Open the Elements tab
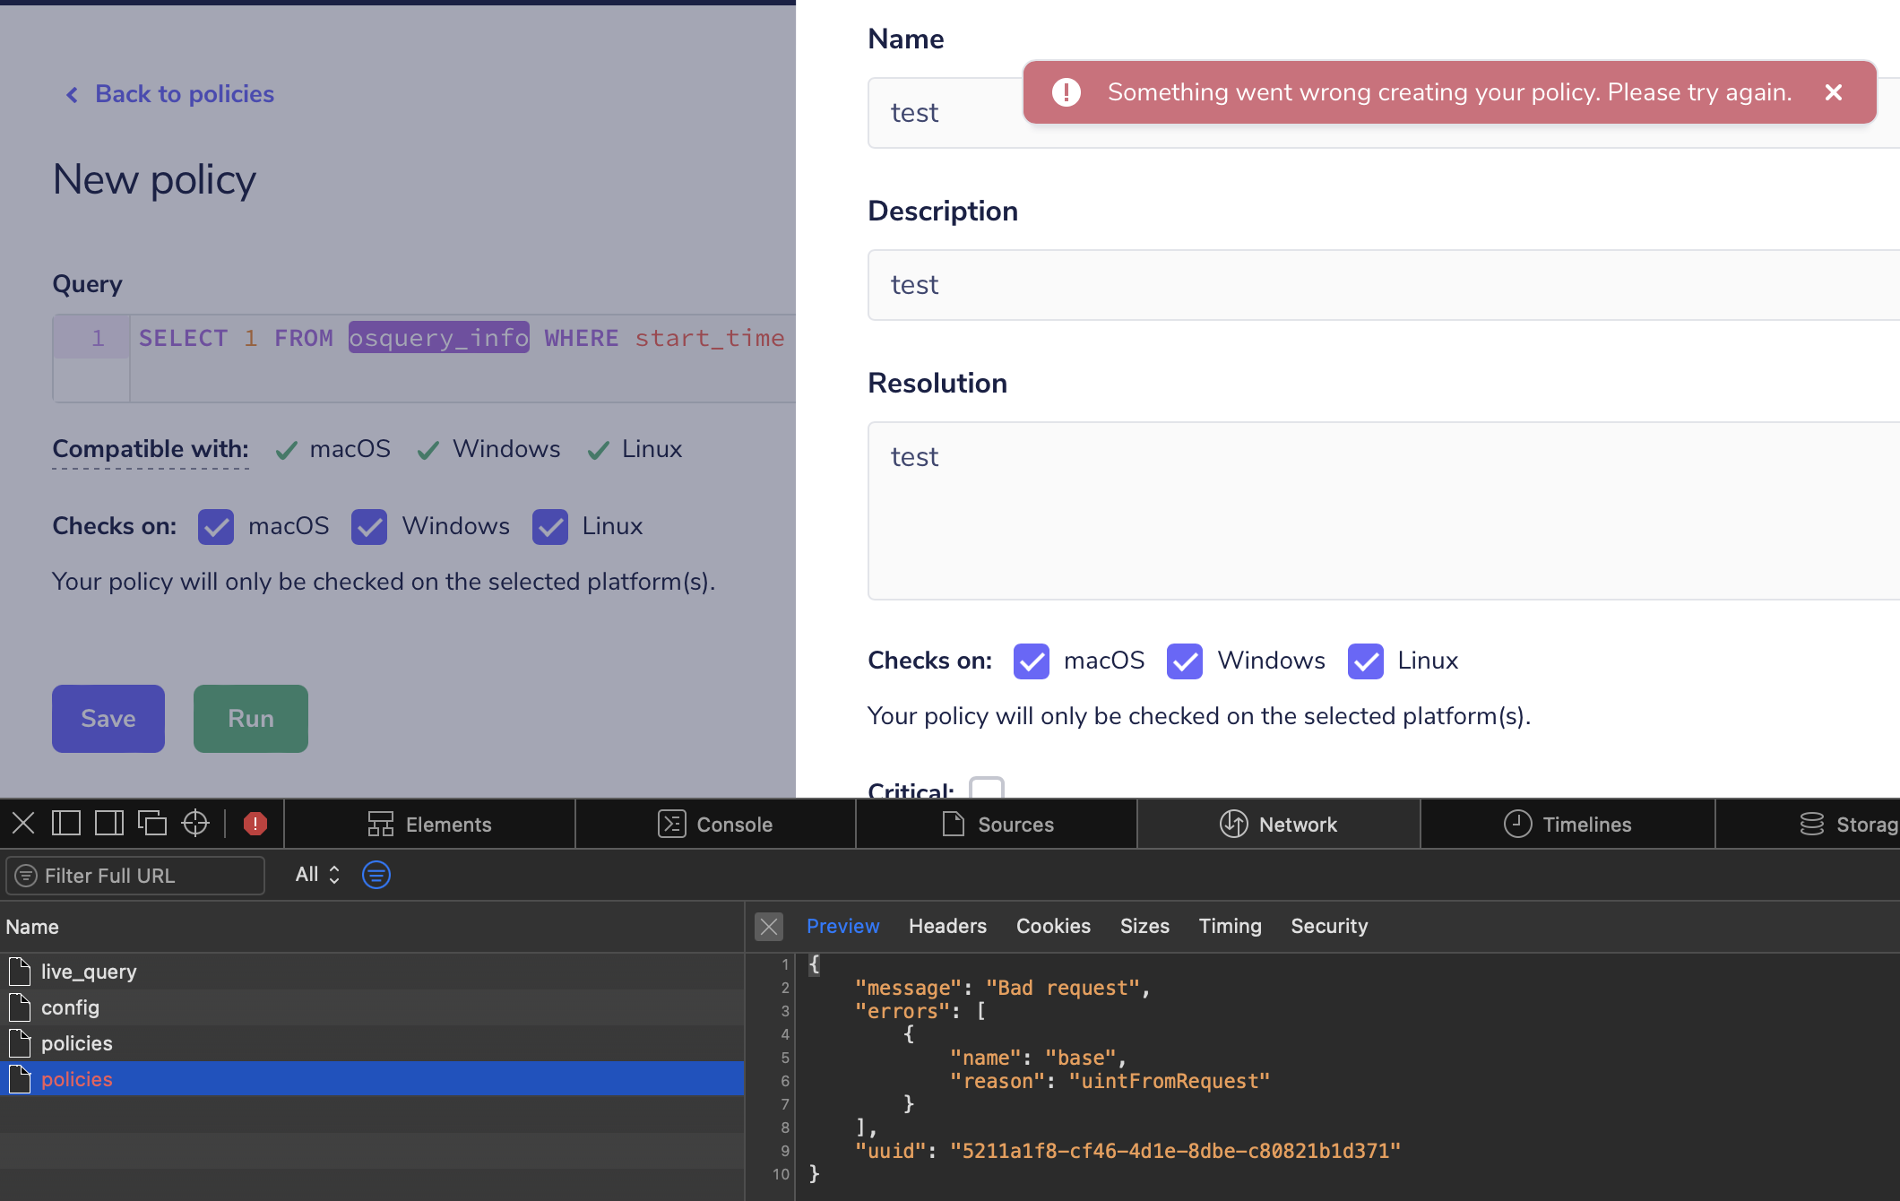Image resolution: width=1900 pixels, height=1201 pixels. click(430, 824)
